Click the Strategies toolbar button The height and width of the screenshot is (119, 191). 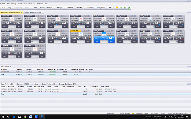(59, 8)
